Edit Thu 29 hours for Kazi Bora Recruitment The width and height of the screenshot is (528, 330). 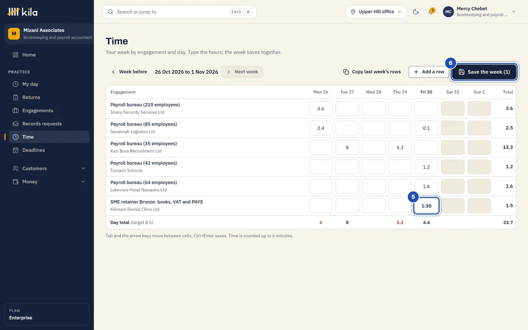(400, 147)
